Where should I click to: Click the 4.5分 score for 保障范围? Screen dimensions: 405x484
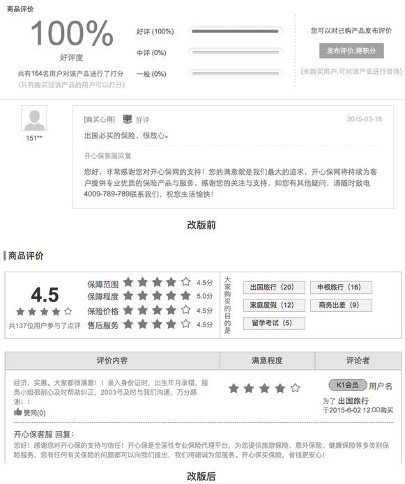[x=204, y=283]
